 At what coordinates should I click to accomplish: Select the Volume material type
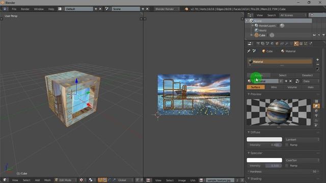point(292,87)
